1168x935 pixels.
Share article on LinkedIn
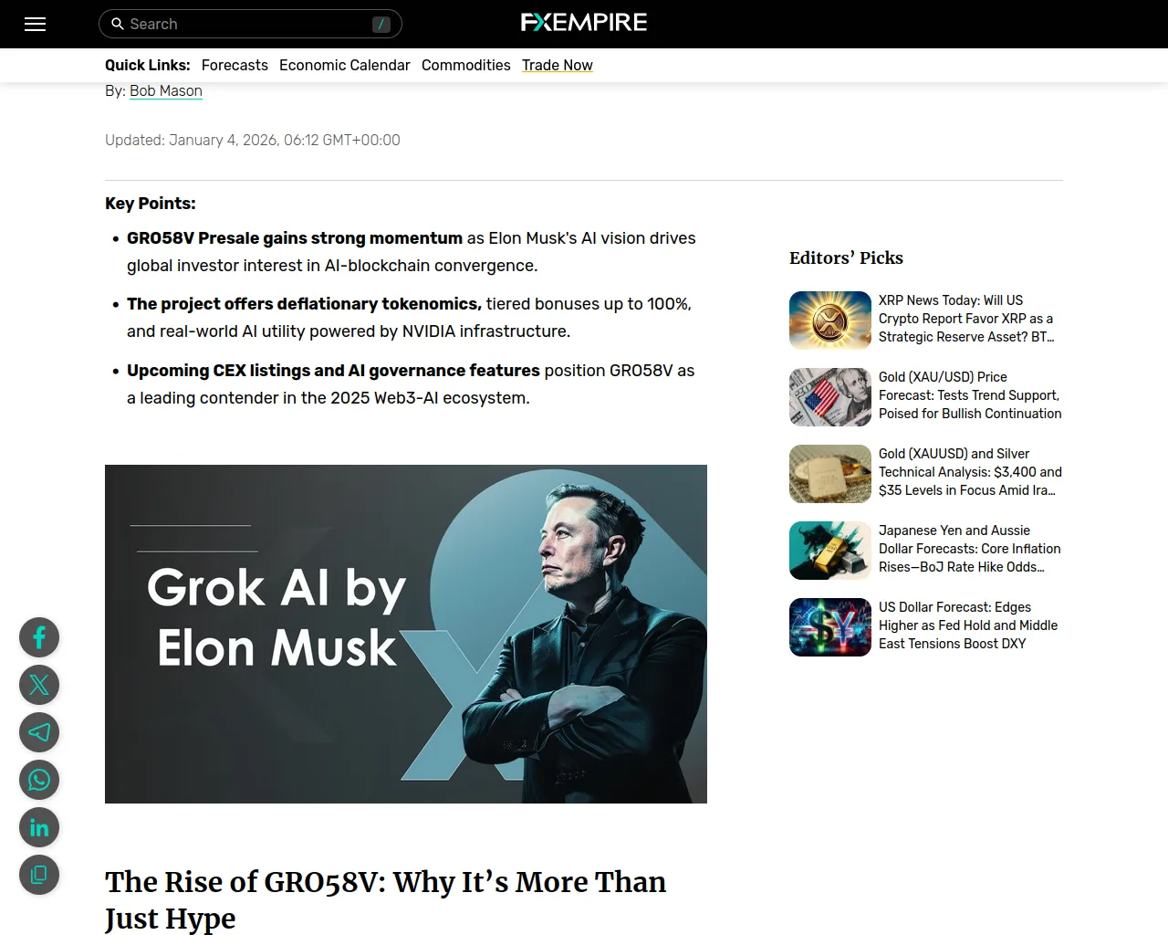(39, 827)
